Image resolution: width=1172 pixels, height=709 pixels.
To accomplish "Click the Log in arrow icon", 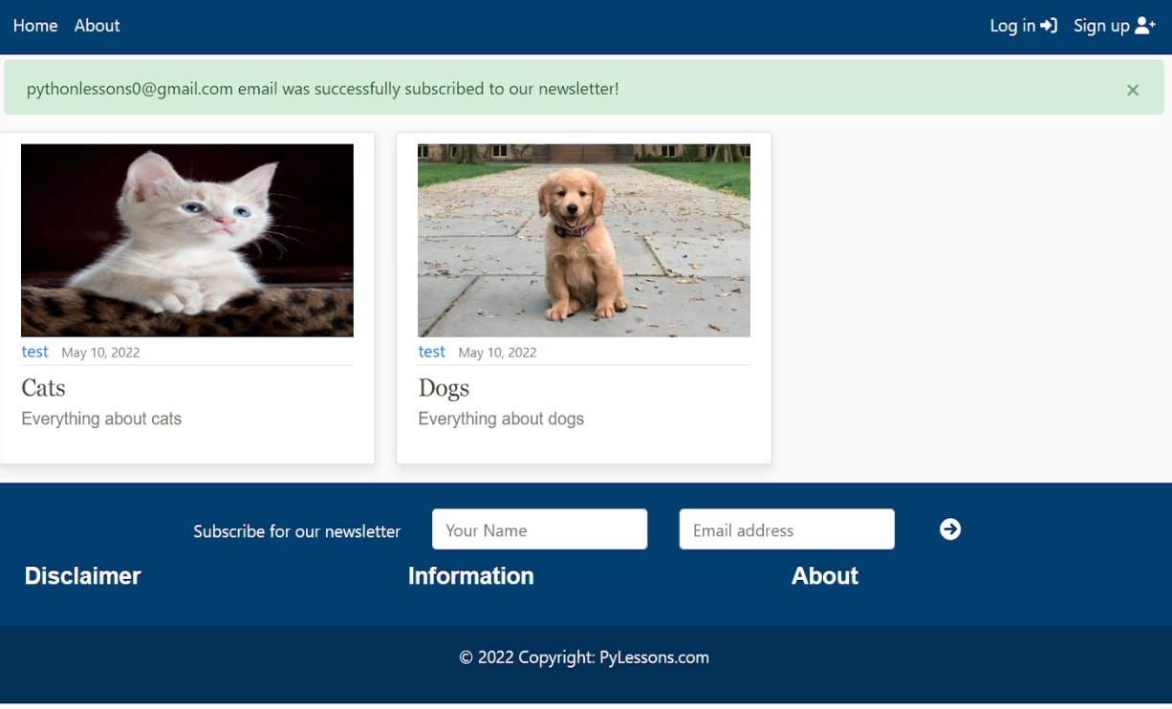I will tap(1049, 26).
